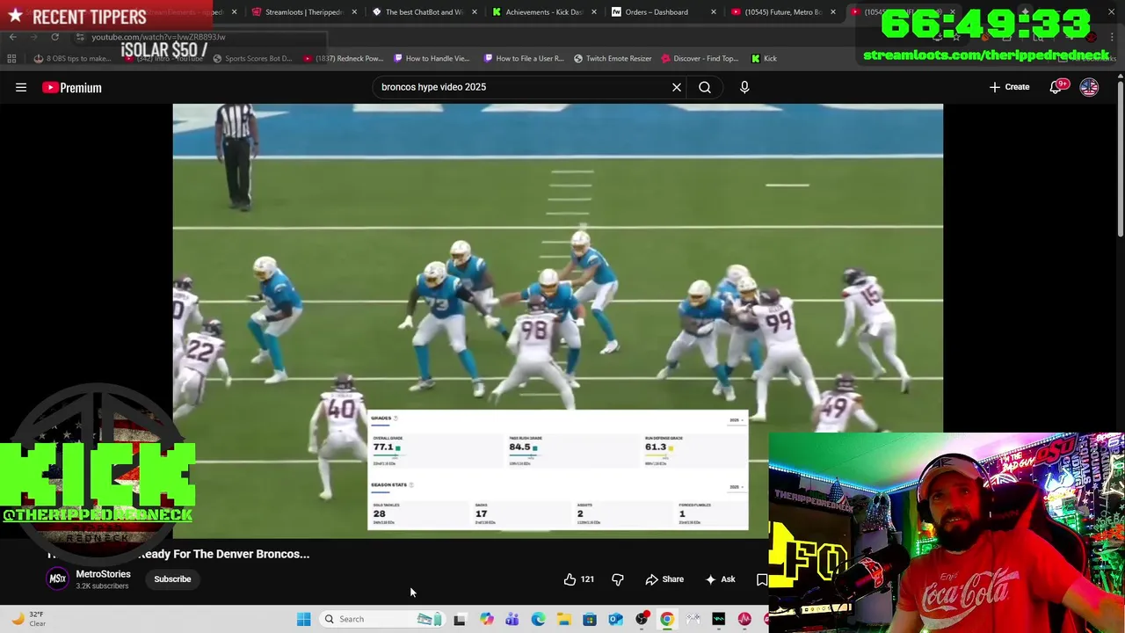Screen dimensions: 1125x633
Task: Close the Orders – Dashboard tab
Action: pos(713,12)
